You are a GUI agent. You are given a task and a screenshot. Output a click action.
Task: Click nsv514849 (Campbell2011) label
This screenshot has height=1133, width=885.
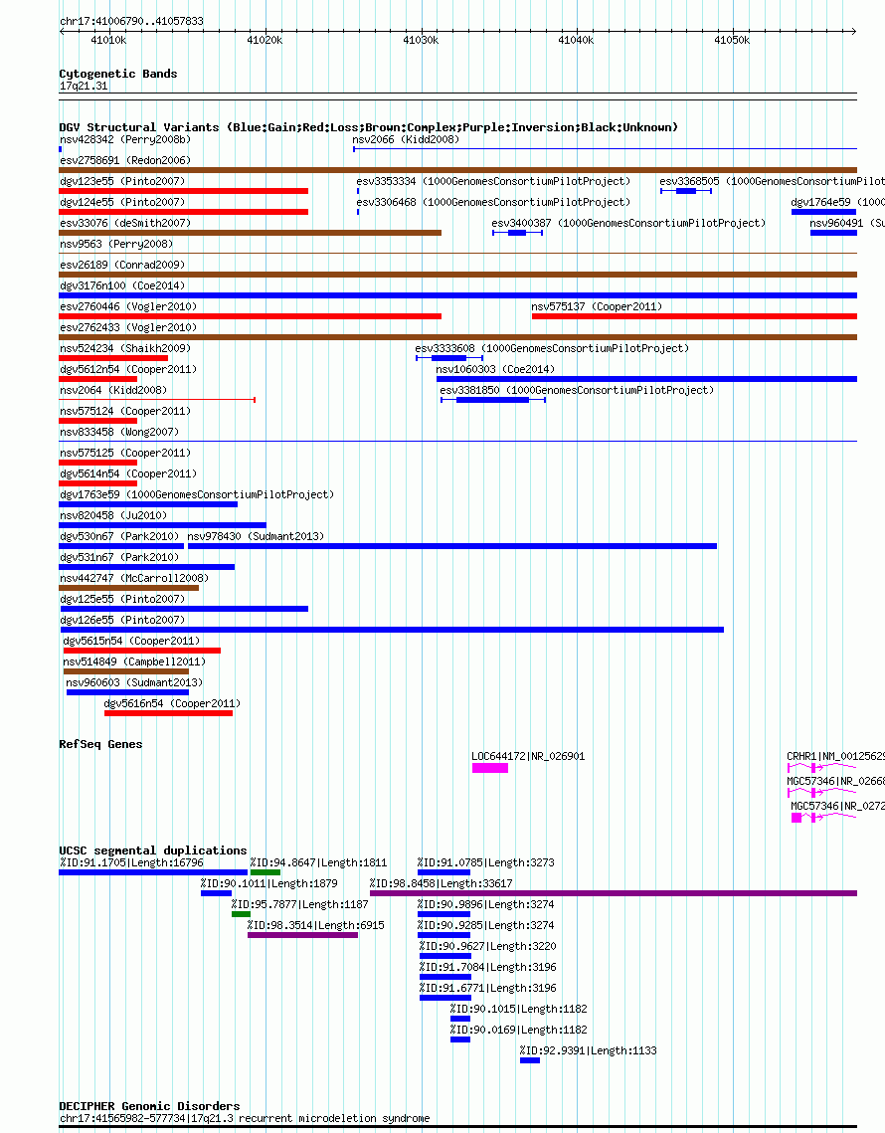click(134, 662)
